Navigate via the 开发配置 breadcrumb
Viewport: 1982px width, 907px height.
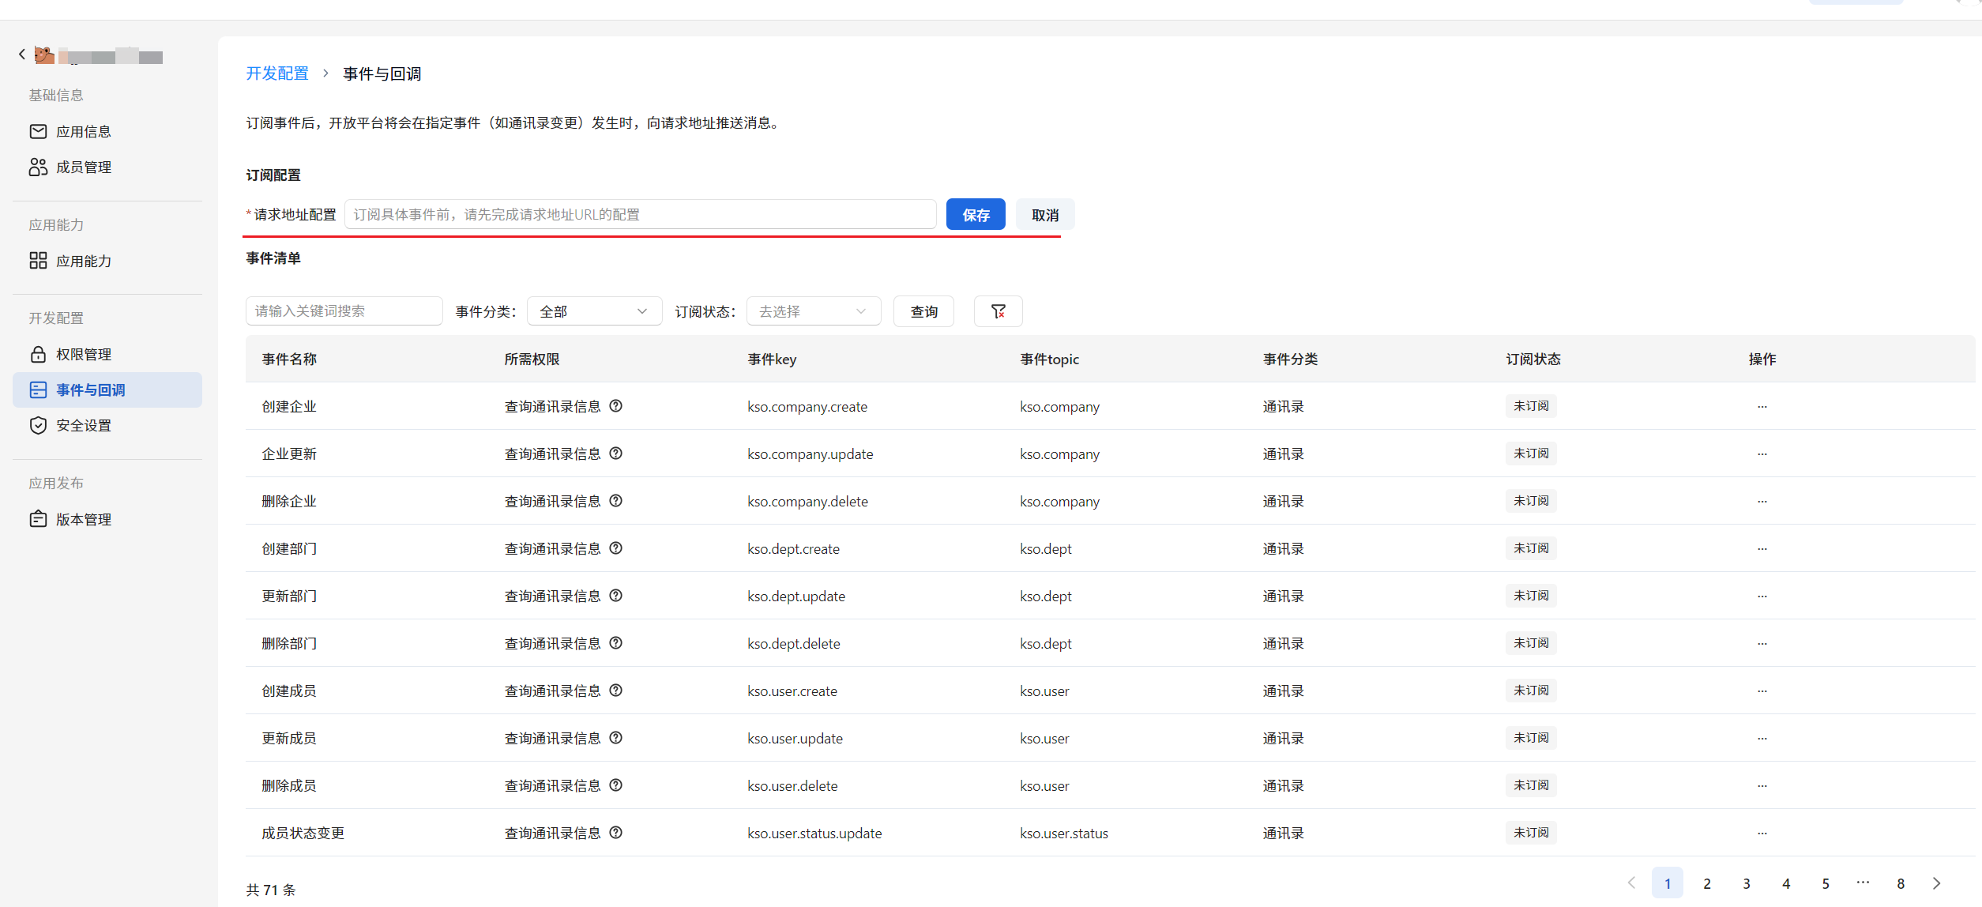click(276, 73)
